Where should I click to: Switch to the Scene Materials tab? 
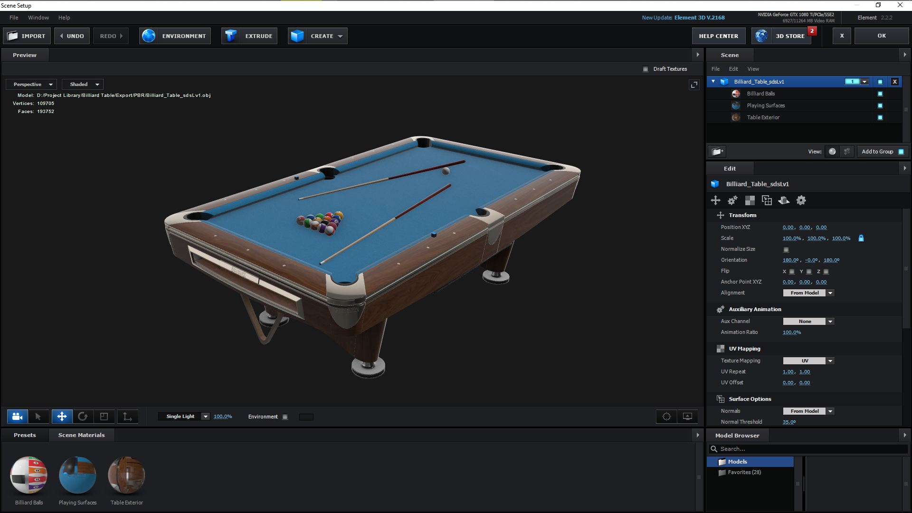tap(81, 435)
